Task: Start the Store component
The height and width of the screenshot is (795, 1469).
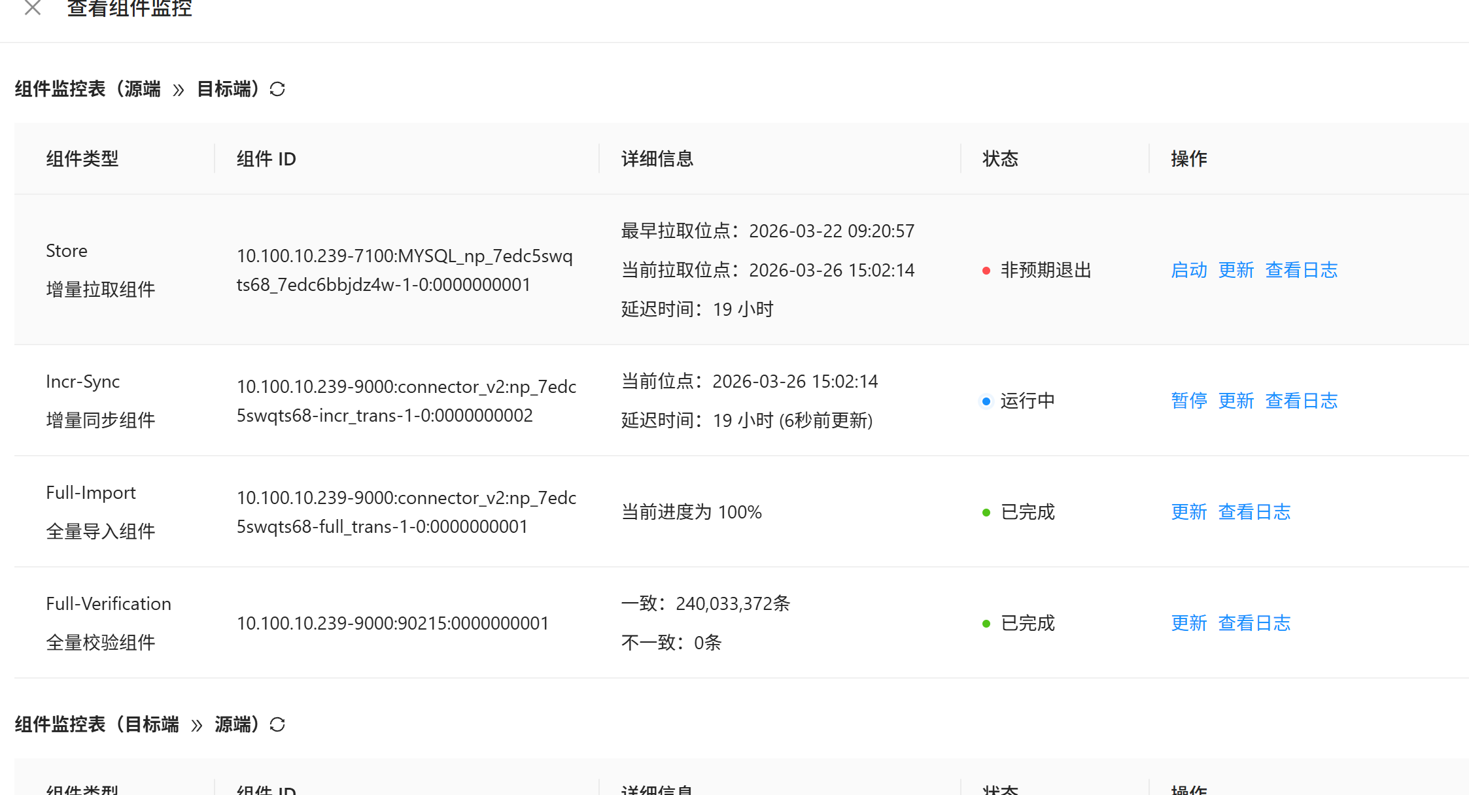Action: [x=1188, y=270]
